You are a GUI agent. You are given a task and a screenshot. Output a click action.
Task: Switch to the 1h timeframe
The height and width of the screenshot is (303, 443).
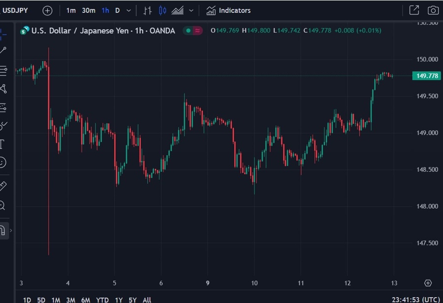coord(105,11)
